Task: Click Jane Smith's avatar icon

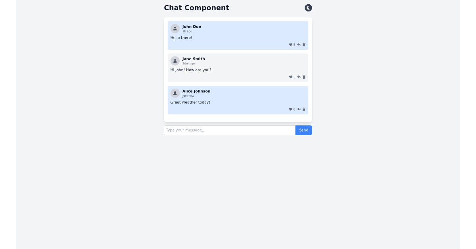Action: click(x=175, y=61)
